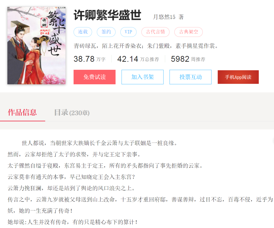Click the book cover thumbnail
Image resolution: width=274 pixels, height=228 pixels.
coord(36,45)
